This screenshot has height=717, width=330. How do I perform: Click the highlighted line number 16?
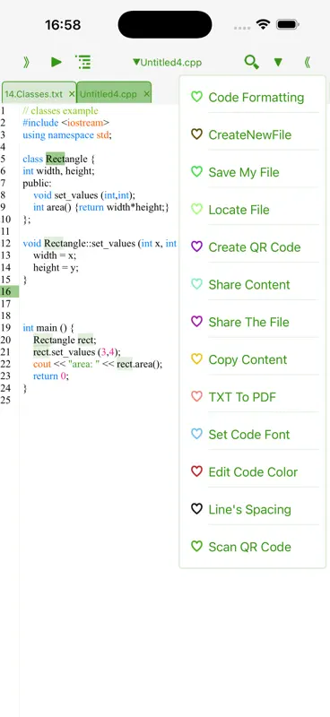click(x=9, y=292)
